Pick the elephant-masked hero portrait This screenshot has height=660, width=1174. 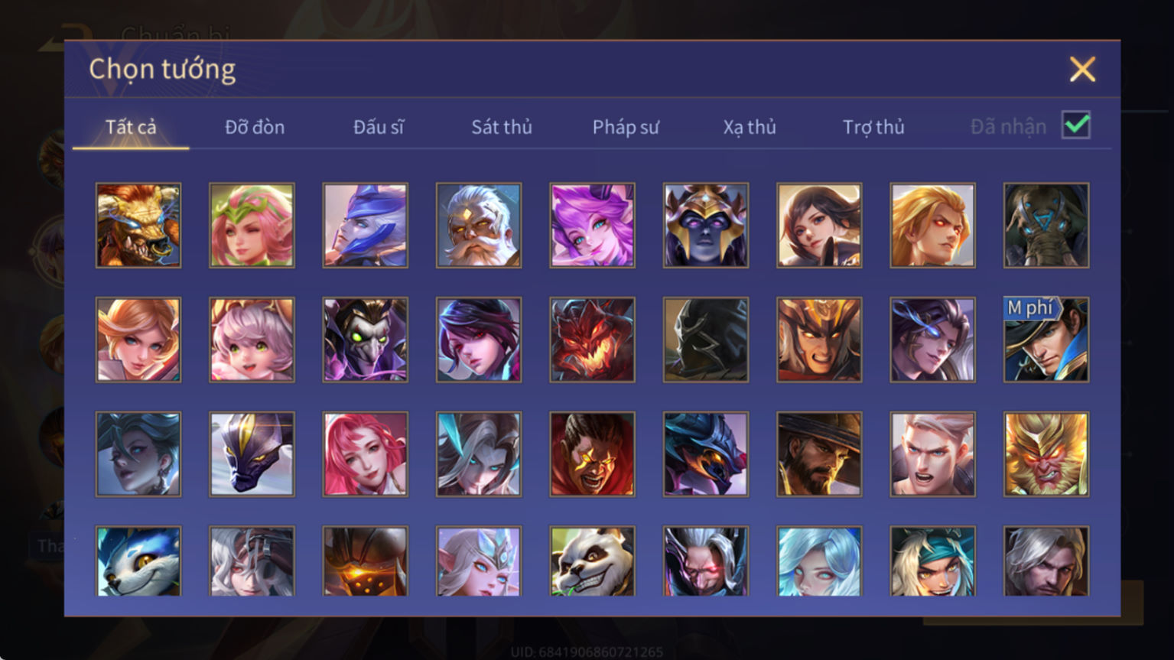tap(1046, 225)
